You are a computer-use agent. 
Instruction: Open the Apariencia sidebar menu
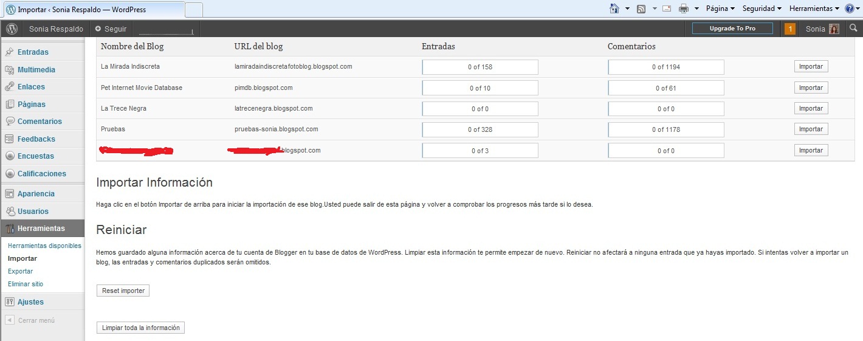(36, 194)
